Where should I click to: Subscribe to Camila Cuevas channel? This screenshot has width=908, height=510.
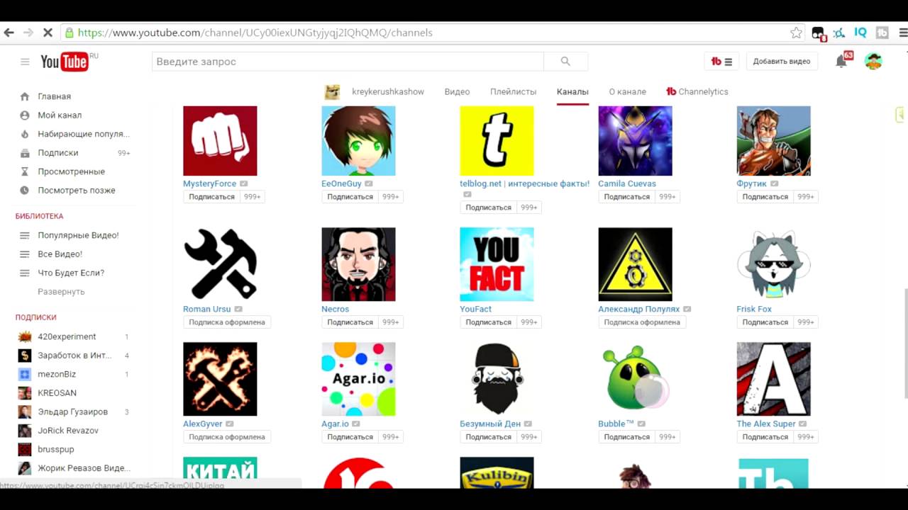coord(626,197)
